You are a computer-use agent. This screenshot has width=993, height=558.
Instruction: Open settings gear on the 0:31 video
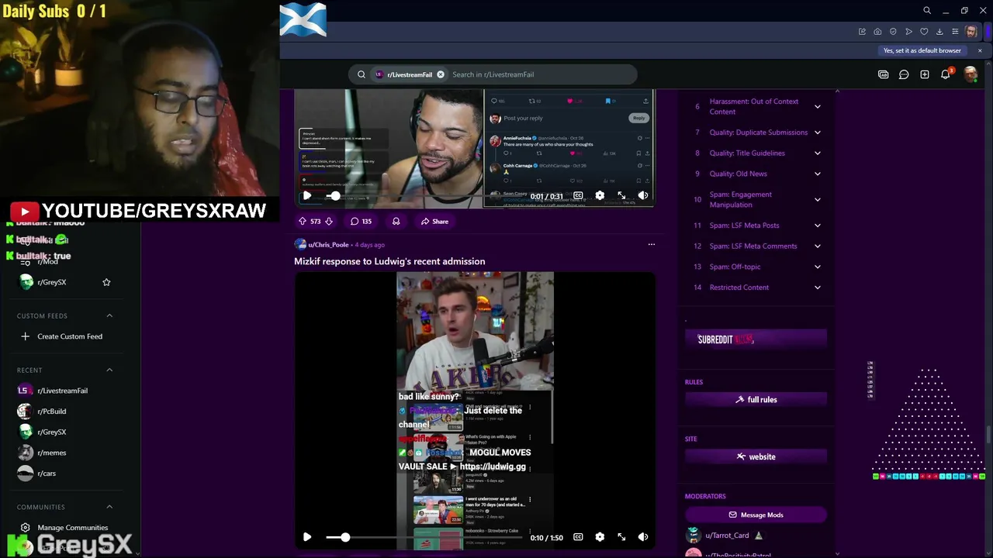[600, 196]
